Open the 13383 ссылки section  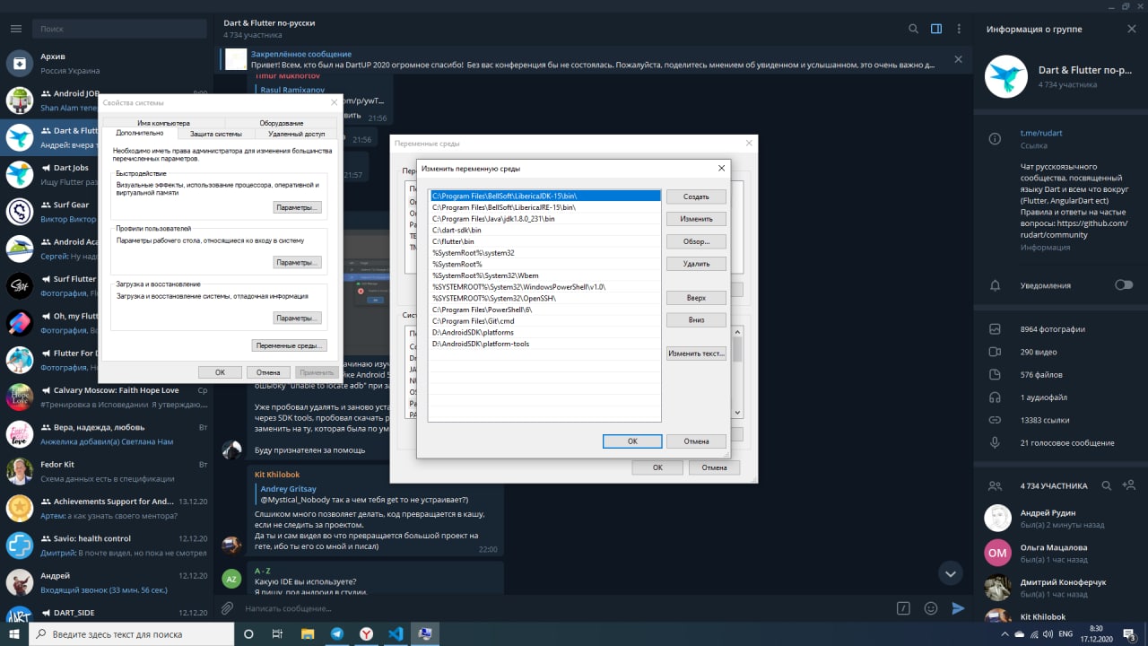coord(1060,419)
